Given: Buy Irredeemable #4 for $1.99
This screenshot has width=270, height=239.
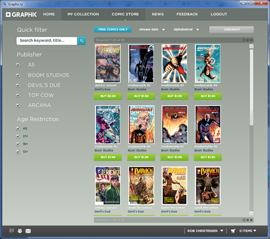Looking at the screenshot, I should [208, 96].
